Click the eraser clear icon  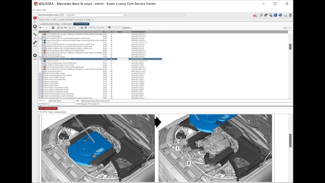click(266, 15)
